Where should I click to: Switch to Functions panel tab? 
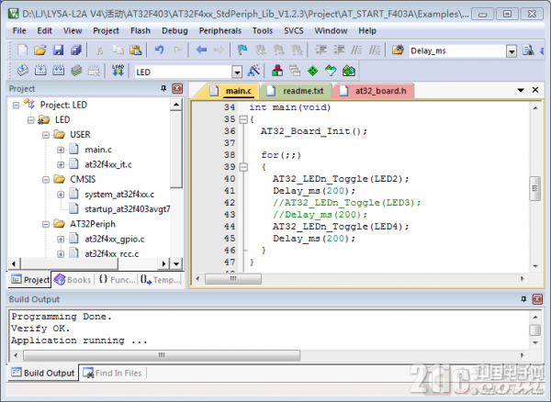click(x=117, y=280)
